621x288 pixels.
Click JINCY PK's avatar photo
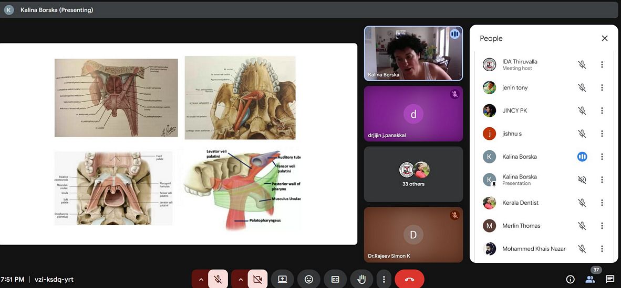(x=490, y=110)
